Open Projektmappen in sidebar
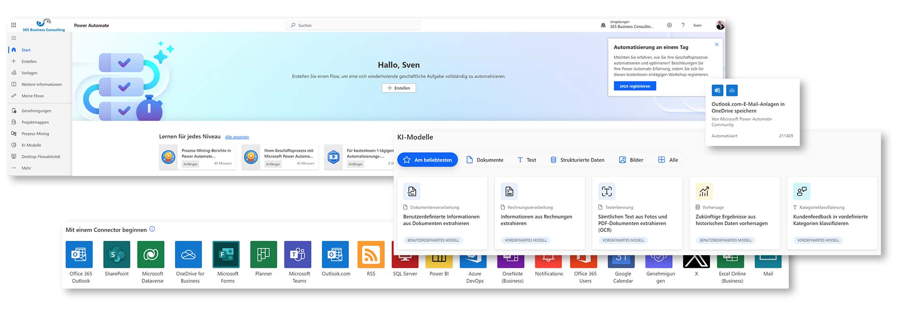This screenshot has height=311, width=912. 40,122
